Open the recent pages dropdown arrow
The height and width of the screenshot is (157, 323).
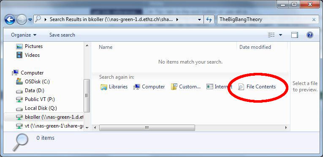click(30, 20)
